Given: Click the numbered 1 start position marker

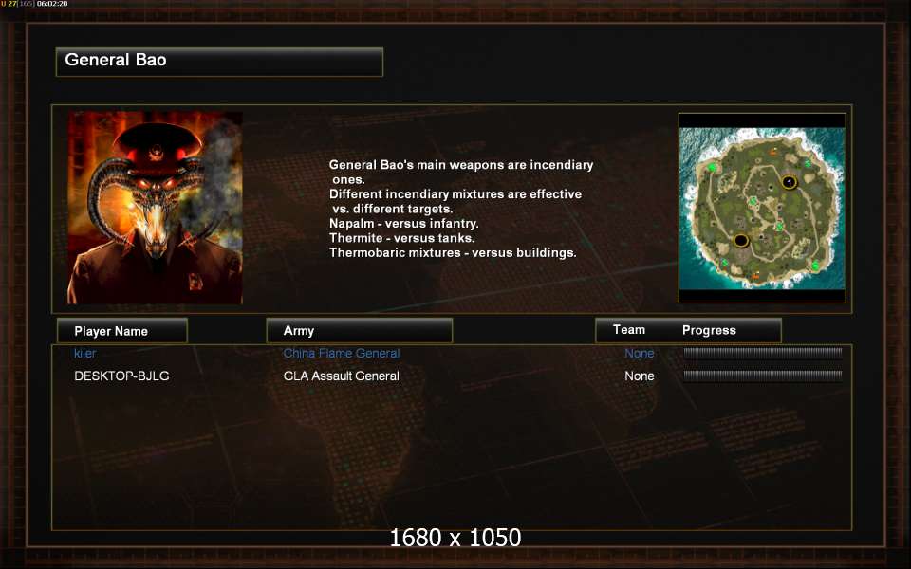Looking at the screenshot, I should 789,182.
